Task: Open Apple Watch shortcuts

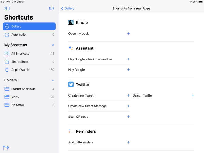Action: (x=29, y=70)
